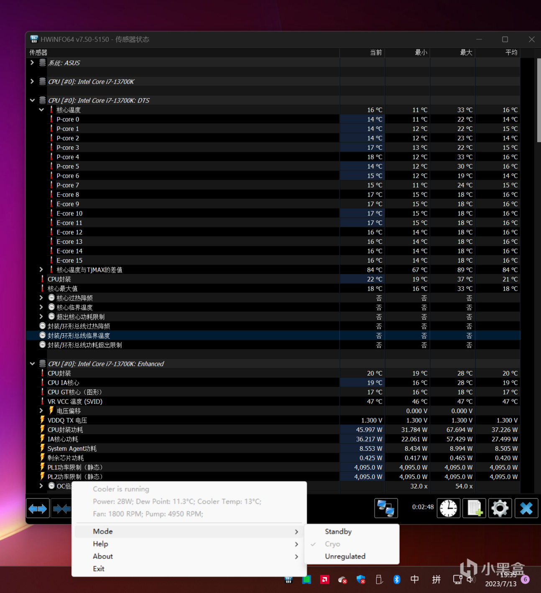Close sensors with the blue X icon
This screenshot has width=541, height=593.
526,509
